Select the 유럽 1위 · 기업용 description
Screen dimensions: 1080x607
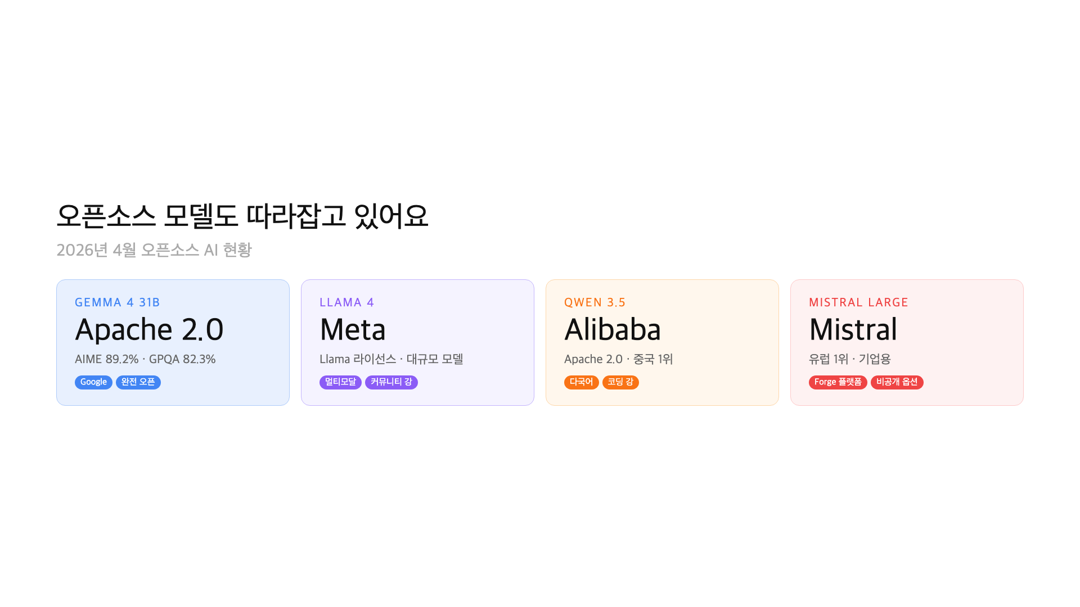coord(849,359)
